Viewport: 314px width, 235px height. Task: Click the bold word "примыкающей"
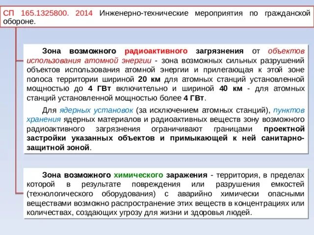pyautogui.click(x=199, y=138)
